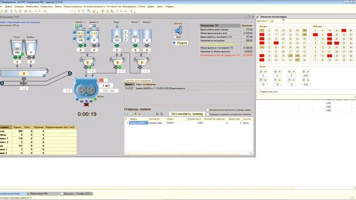This screenshot has height=200, width=356.
Task: Click the 1 м3 volume field beside the mixer
Action: tap(106, 86)
